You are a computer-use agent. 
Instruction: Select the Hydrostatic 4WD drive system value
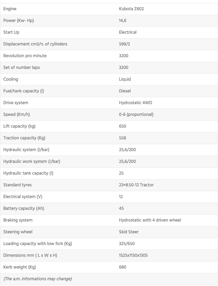tap(135, 103)
